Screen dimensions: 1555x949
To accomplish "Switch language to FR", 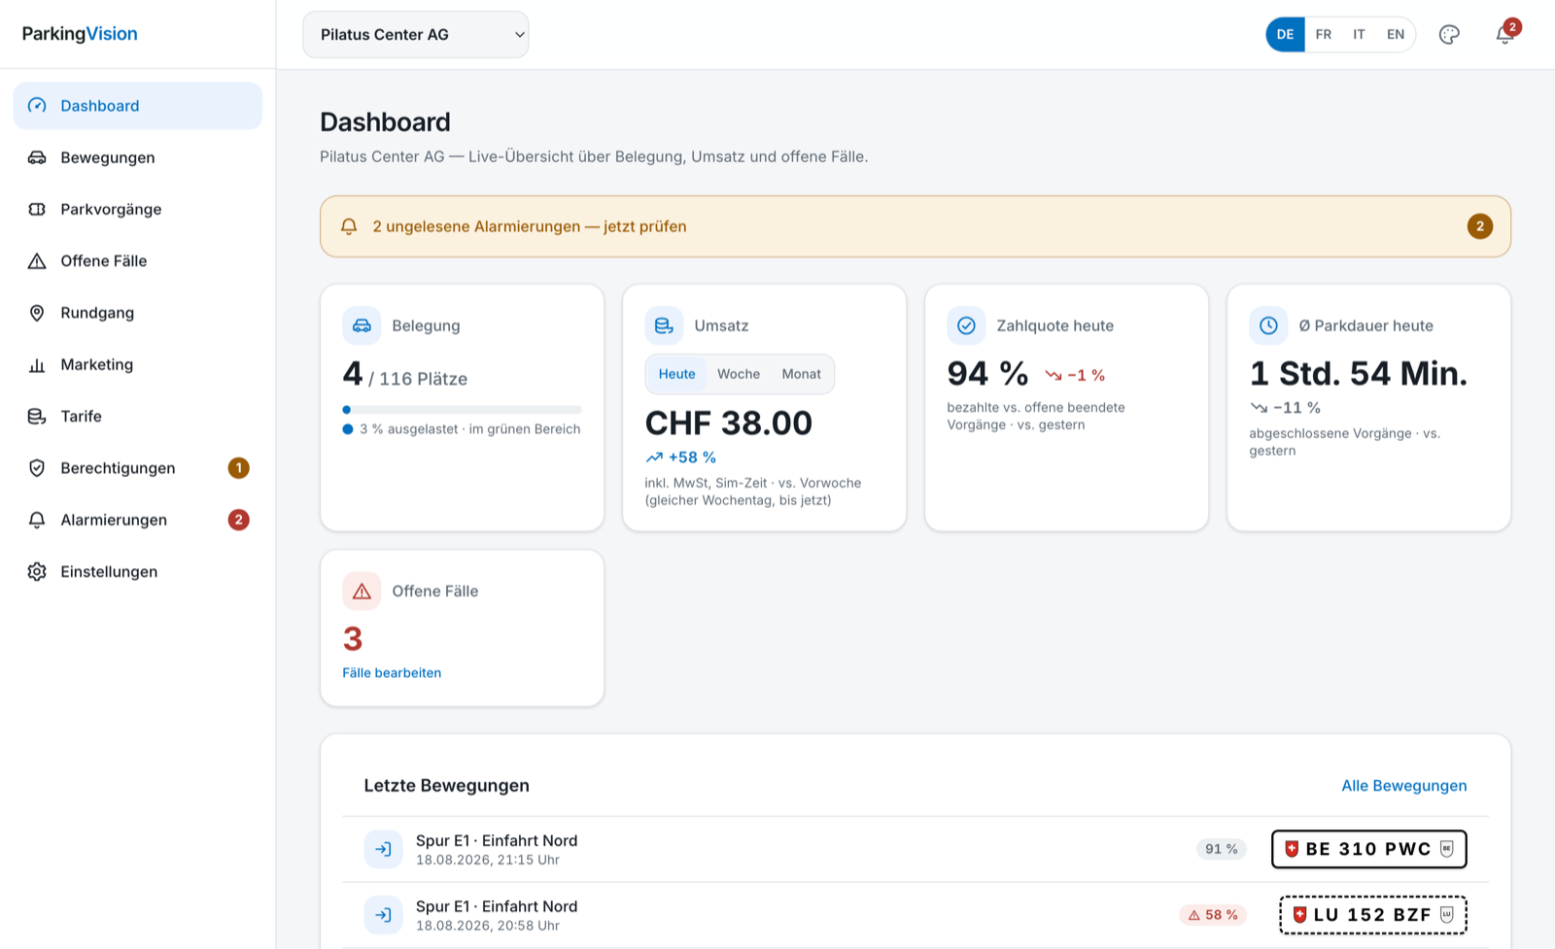I will coord(1324,35).
